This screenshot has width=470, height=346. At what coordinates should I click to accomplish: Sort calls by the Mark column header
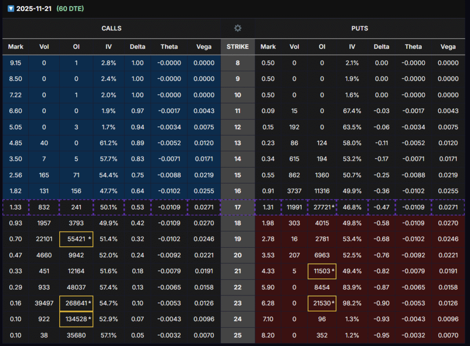pyautogui.click(x=16, y=46)
